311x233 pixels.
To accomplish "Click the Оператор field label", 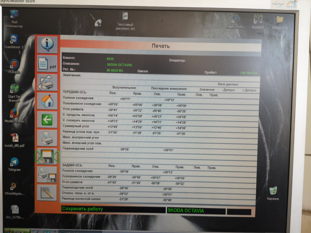I will (x=177, y=61).
